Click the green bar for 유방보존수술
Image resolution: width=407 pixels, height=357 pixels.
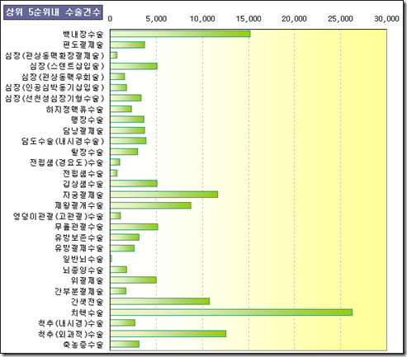125,237
